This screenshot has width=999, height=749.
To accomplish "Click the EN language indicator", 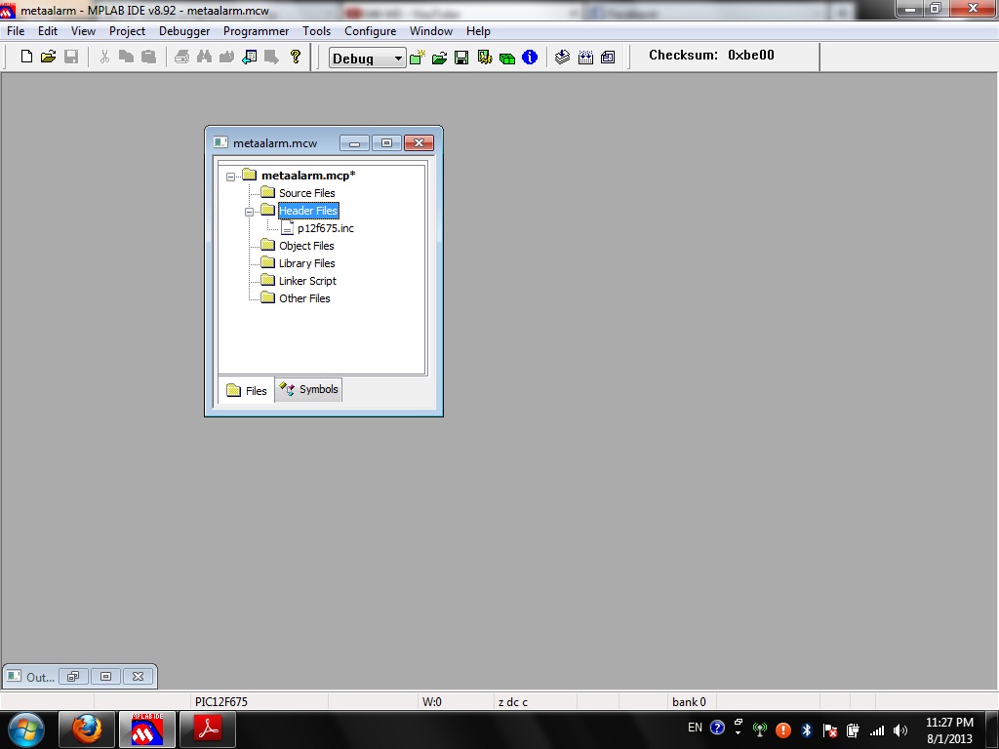I will (x=695, y=728).
